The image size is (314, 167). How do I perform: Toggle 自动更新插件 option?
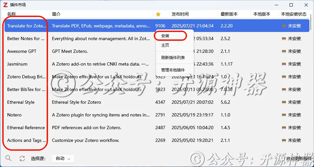coord(299,159)
